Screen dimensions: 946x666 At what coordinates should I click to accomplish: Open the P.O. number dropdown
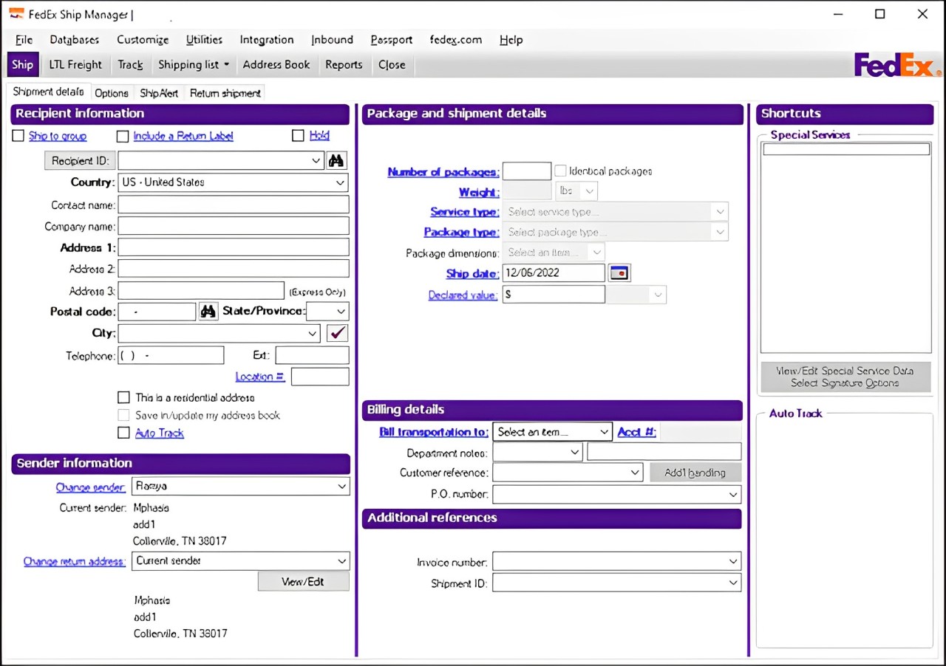pyautogui.click(x=732, y=494)
